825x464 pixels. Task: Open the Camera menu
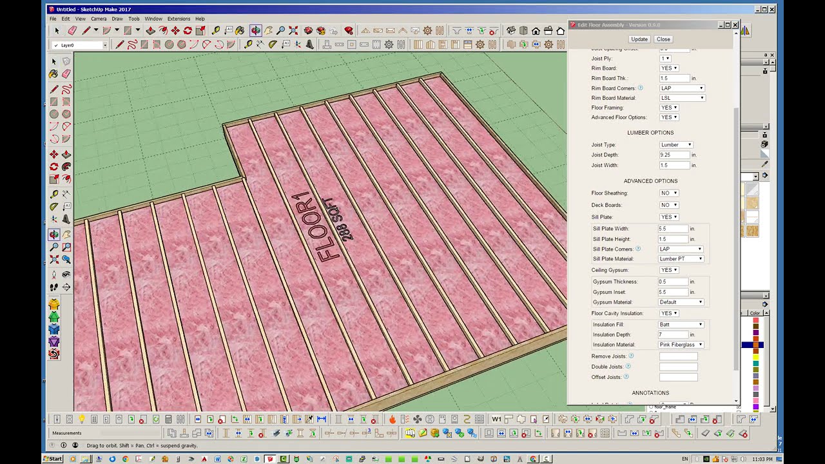click(99, 19)
